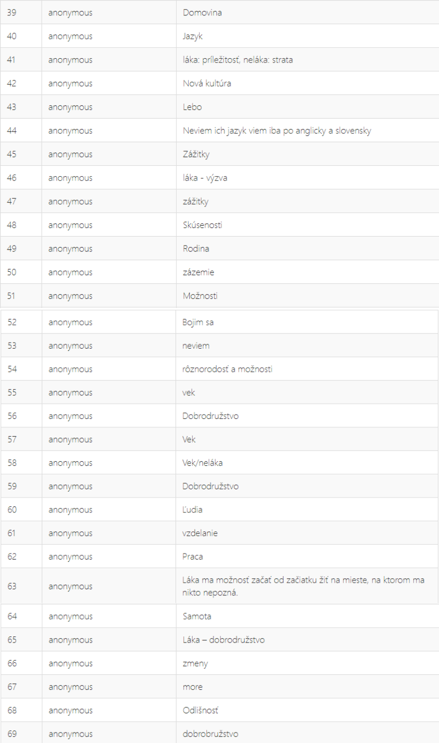Select row number 41 cell
The image size is (439, 743).
tap(21, 60)
